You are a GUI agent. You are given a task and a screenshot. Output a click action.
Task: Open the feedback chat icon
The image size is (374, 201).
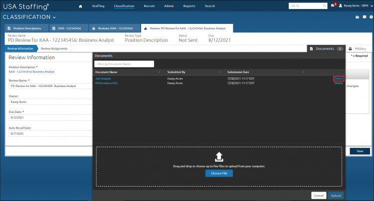[365, 17]
